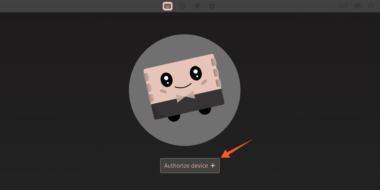Screen dimensions: 380x190
Task: Click the mascot's smile
Action: point(183,86)
